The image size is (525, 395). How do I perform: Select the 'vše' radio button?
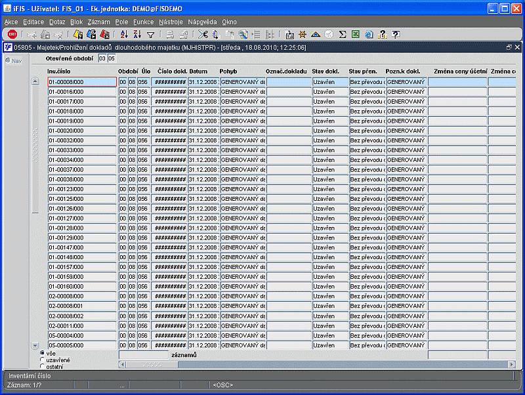(42, 353)
